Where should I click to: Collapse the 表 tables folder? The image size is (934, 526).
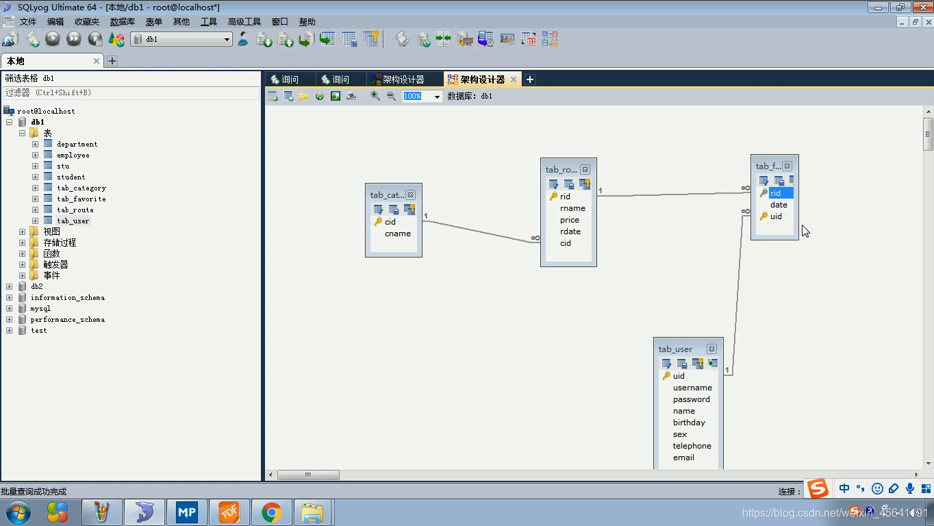(x=22, y=133)
